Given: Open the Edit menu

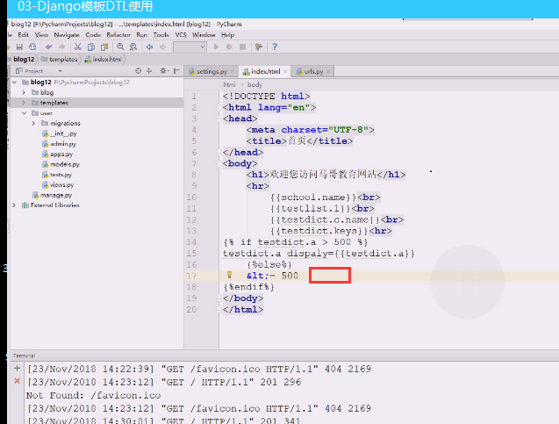Looking at the screenshot, I should pos(23,35).
